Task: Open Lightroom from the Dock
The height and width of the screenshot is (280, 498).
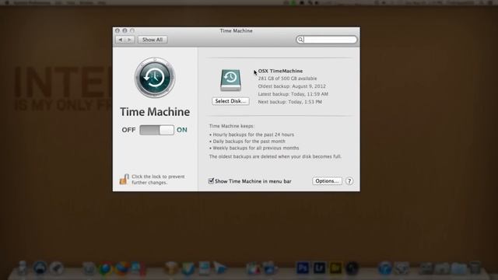Action: point(319,268)
